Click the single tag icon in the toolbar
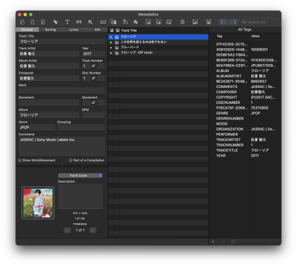This screenshot has height=266, width=297. tap(56, 22)
